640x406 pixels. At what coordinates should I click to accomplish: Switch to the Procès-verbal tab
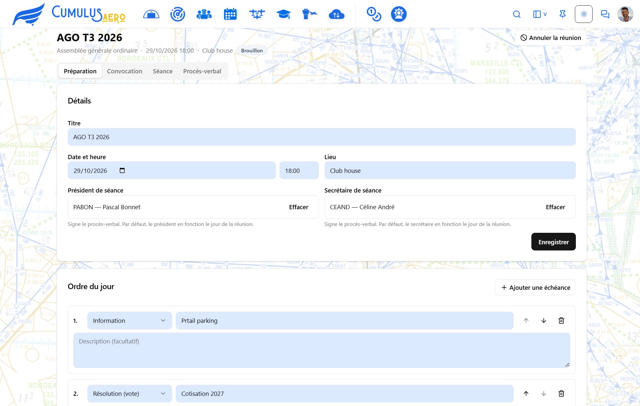click(x=202, y=71)
